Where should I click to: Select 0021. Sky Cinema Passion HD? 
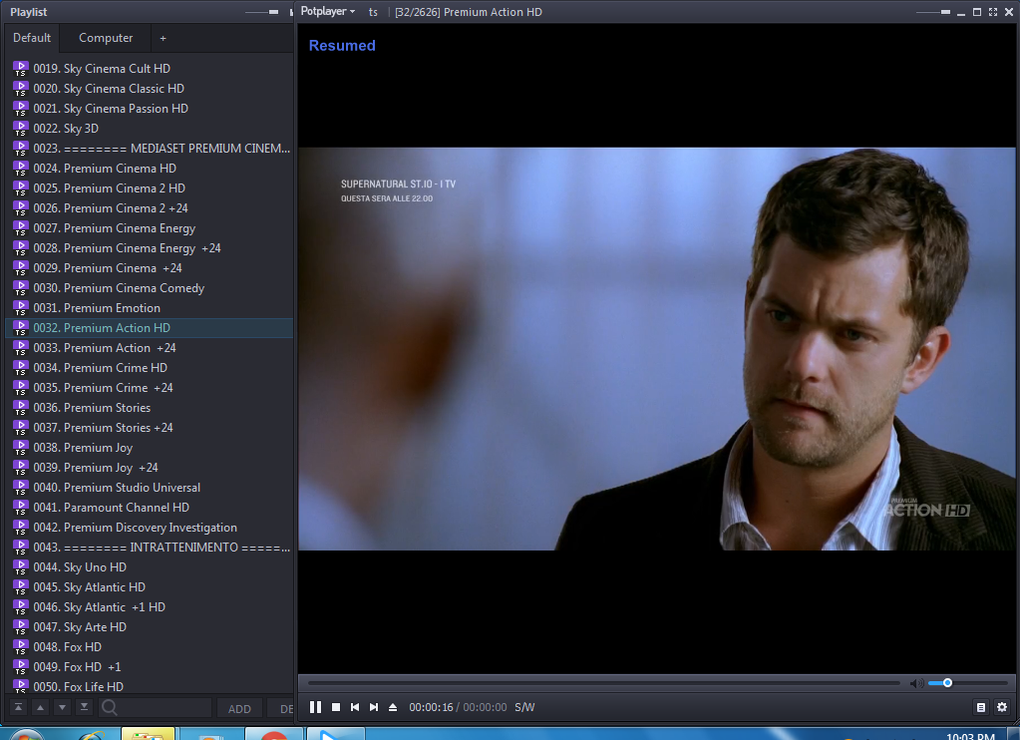point(149,109)
